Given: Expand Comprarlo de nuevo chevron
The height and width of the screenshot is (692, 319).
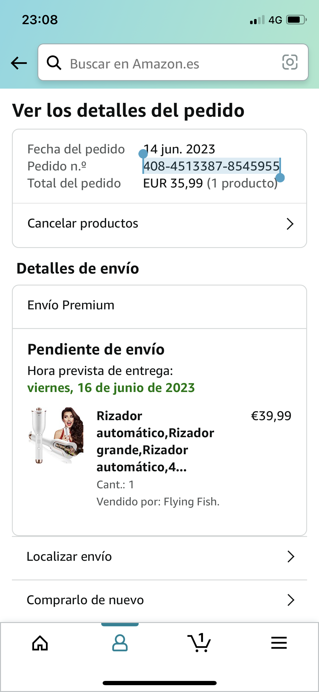Looking at the screenshot, I should [291, 600].
